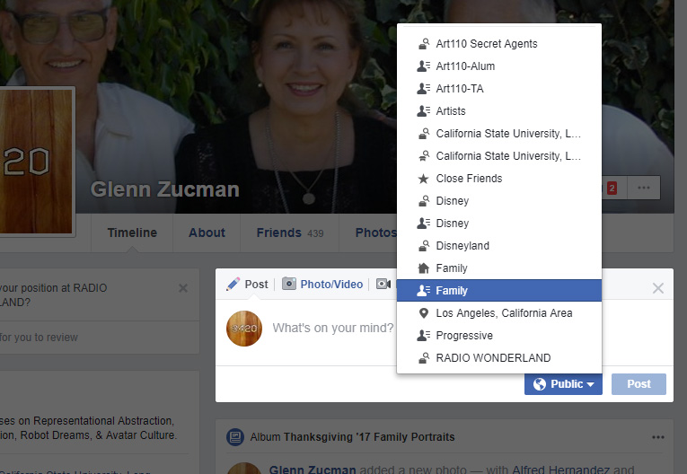Viewport: 687px width, 474px height.
Task: Click Glenn Zucman link in album post
Action: (313, 470)
